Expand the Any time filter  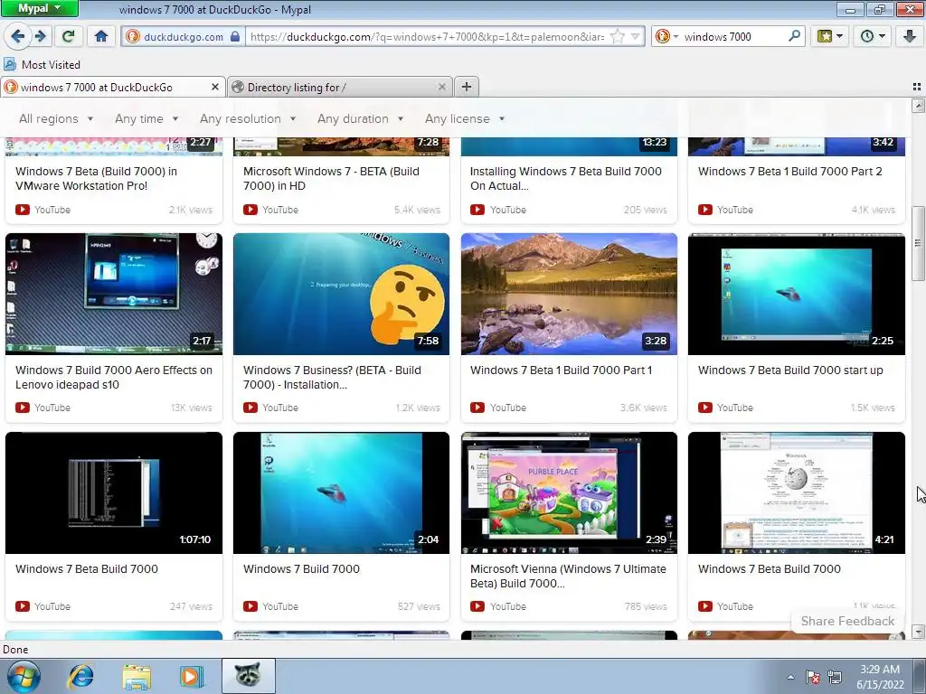click(x=146, y=118)
